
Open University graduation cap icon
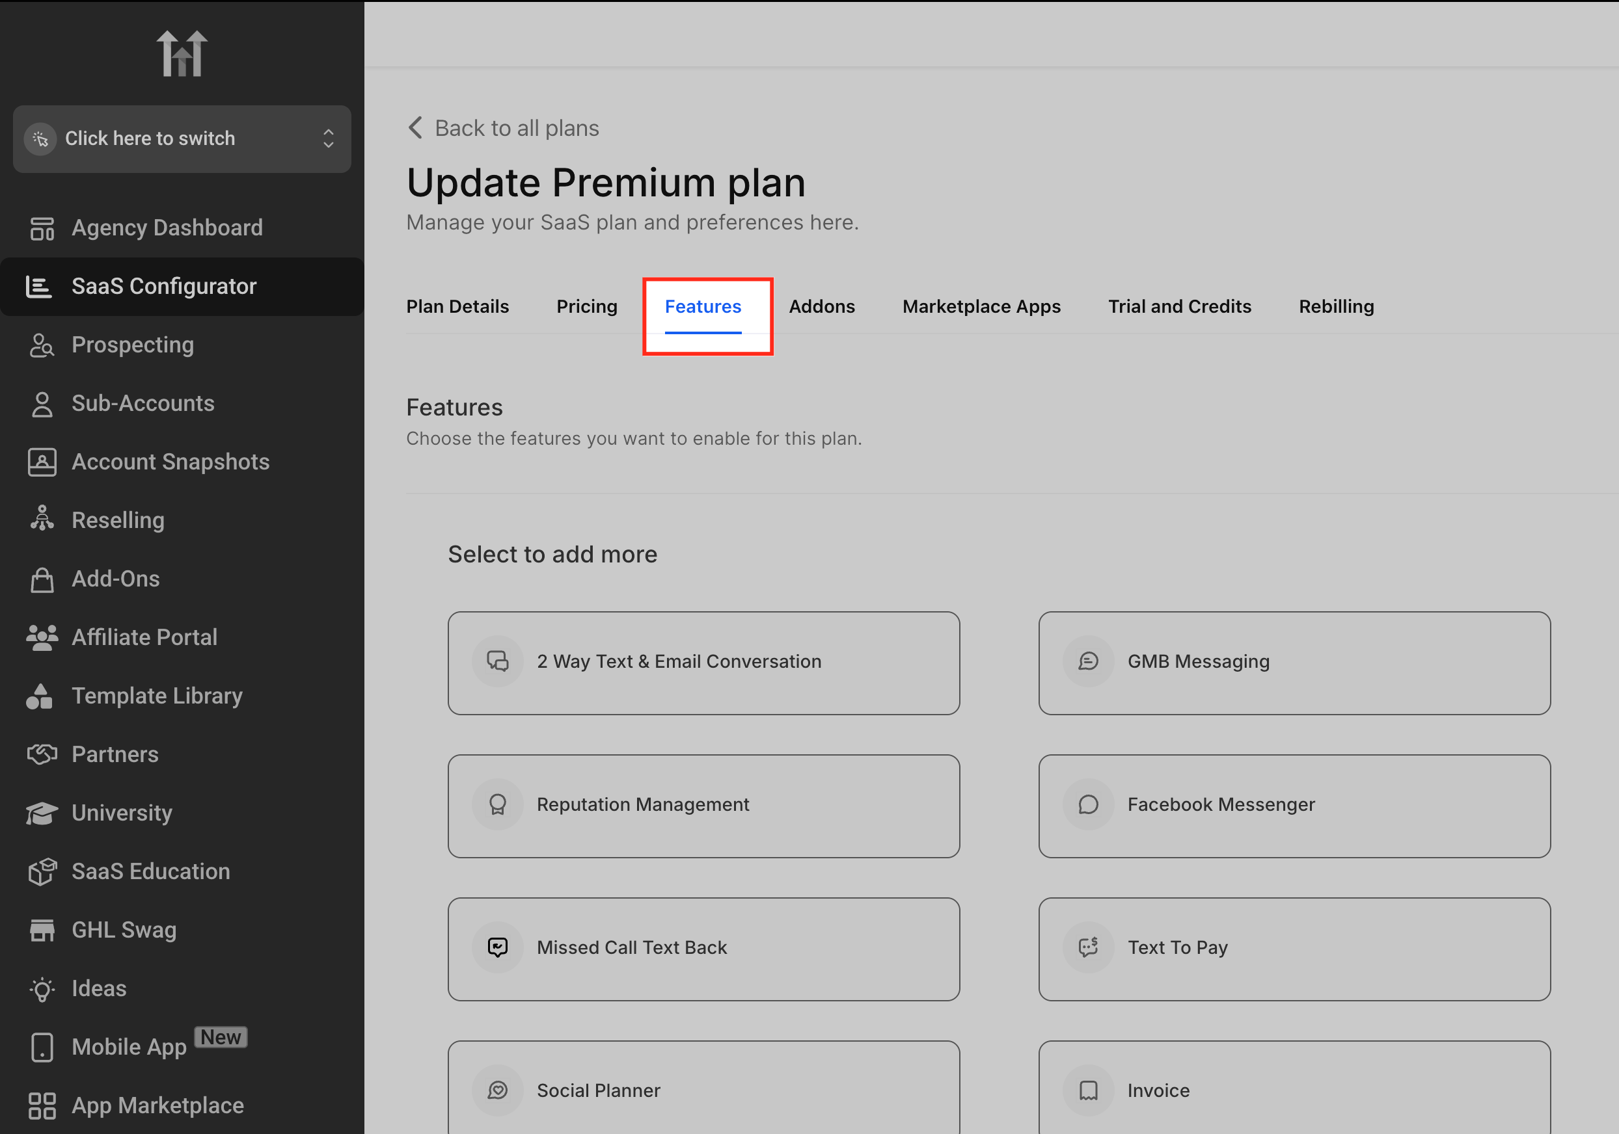pyautogui.click(x=42, y=813)
